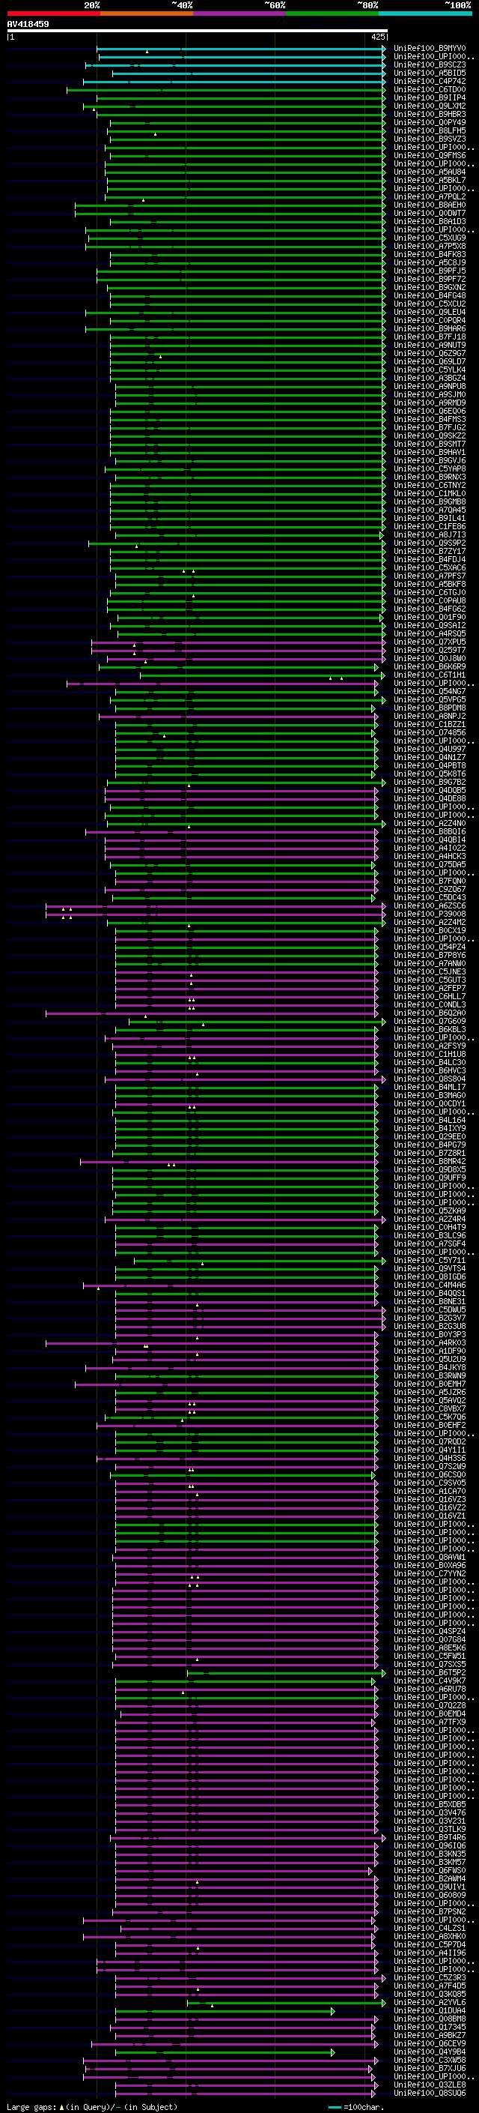Select hit label UniRef100_Q01F90
The height and width of the screenshot is (2113, 479).
point(430,618)
